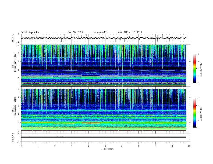Click the date "Jan. 30, 2023"
The image size is (213, 164).
pos(75,32)
